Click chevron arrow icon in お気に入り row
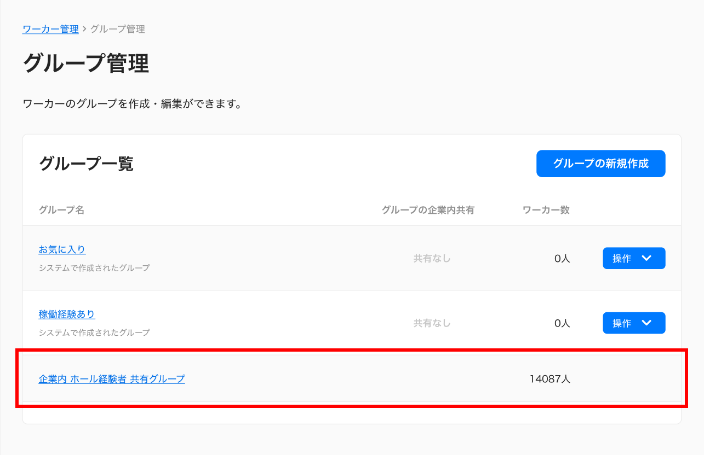Viewport: 704px width, 455px height. pos(646,258)
